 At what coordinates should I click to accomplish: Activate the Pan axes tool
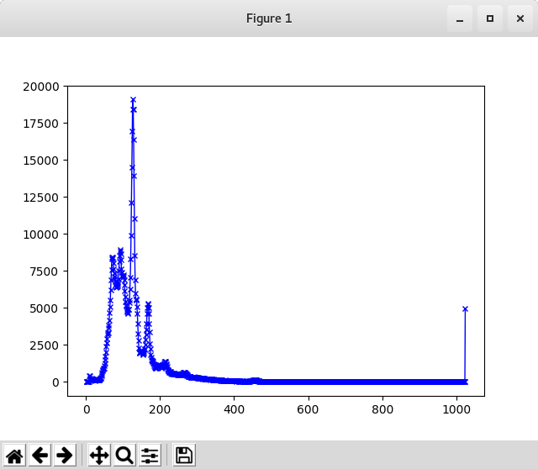point(99,455)
